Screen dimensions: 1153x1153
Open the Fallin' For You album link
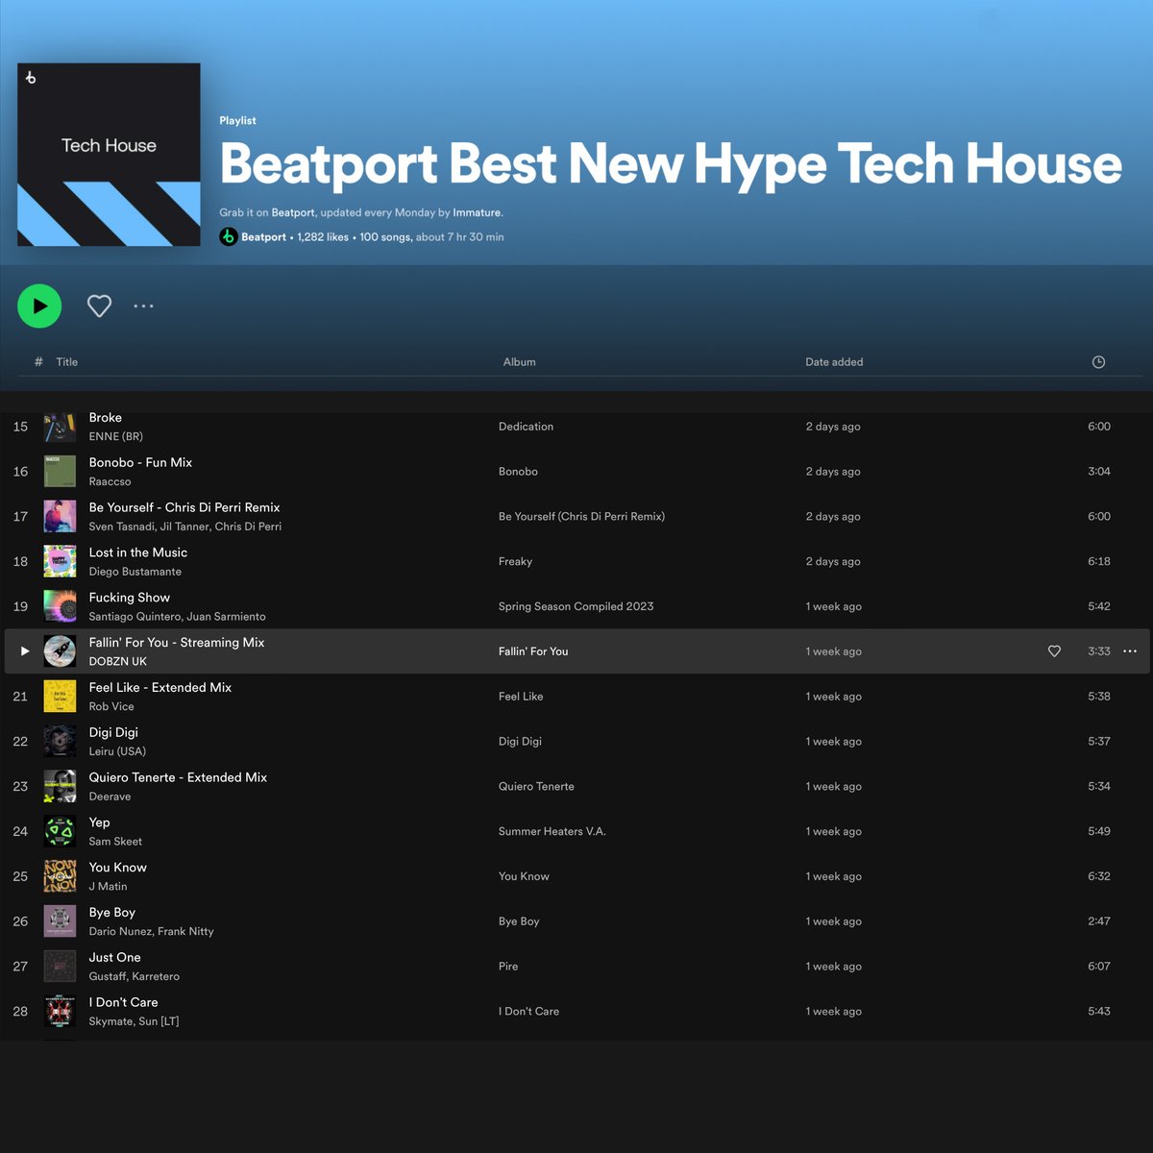(x=533, y=651)
